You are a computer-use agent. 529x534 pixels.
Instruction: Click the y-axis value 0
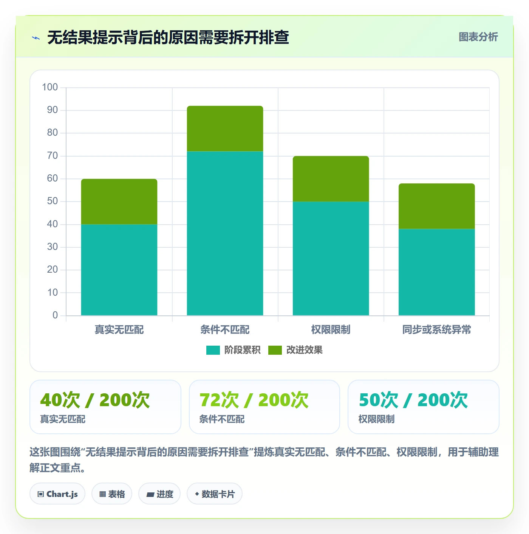click(x=55, y=315)
